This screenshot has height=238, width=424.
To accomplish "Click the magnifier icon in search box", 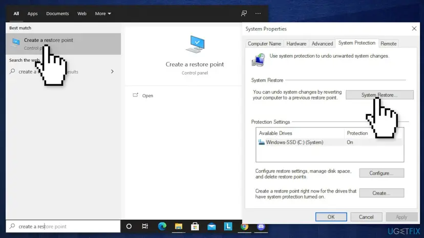I will point(12,226).
